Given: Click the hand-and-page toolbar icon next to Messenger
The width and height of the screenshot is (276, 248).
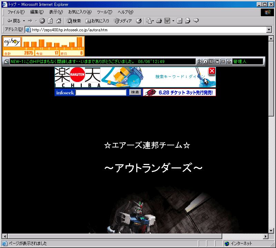Looking at the screenshot, I should click(188, 21).
